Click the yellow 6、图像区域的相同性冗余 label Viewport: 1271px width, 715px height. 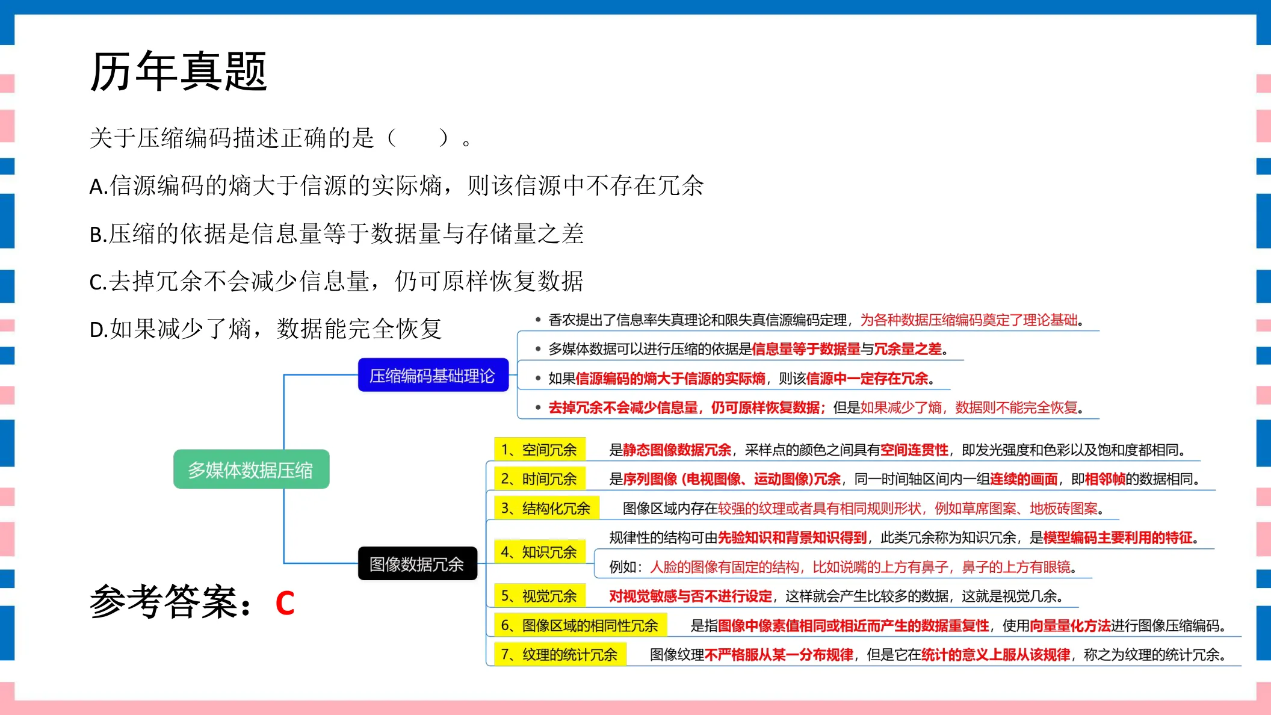tap(580, 625)
